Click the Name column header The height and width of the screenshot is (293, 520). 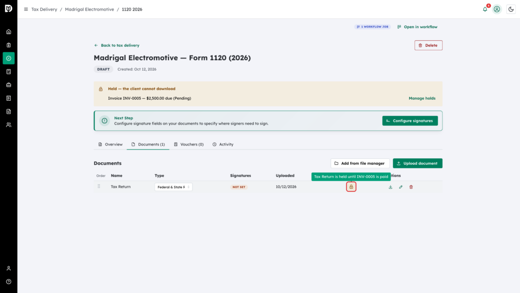(x=116, y=175)
